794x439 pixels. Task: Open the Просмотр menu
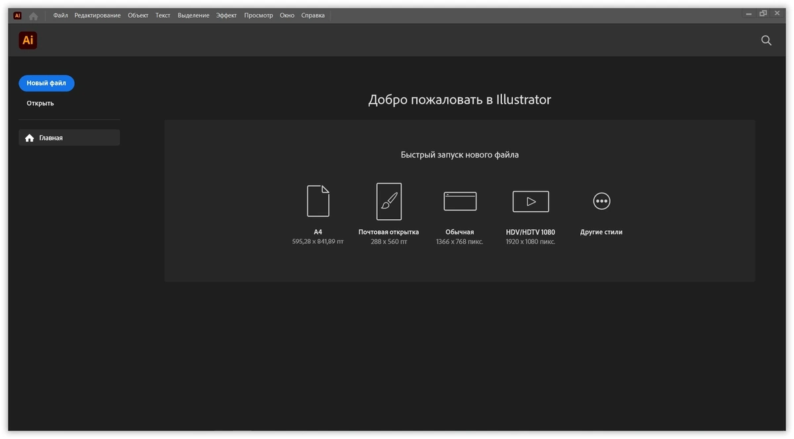tap(258, 15)
